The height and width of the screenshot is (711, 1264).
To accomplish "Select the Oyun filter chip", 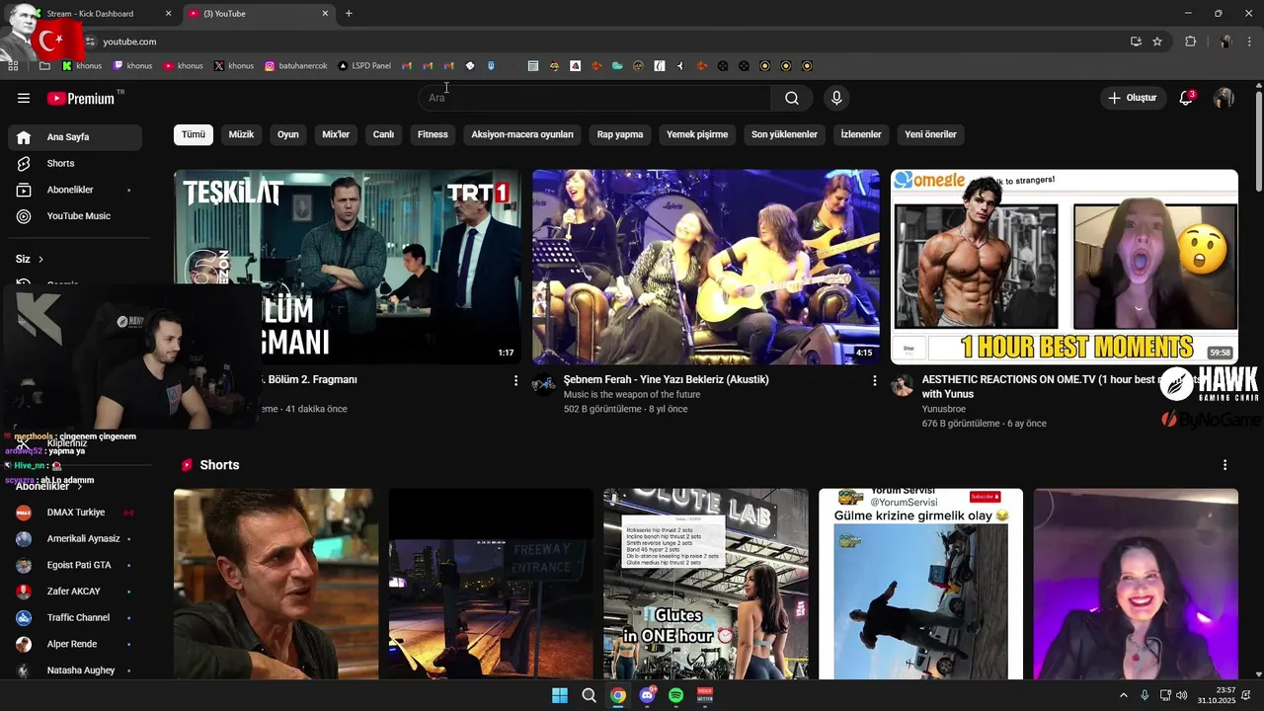I will [x=288, y=134].
